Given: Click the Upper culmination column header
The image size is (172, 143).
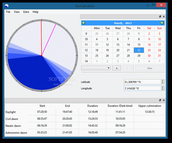Looking at the screenshot, I should [150, 106].
